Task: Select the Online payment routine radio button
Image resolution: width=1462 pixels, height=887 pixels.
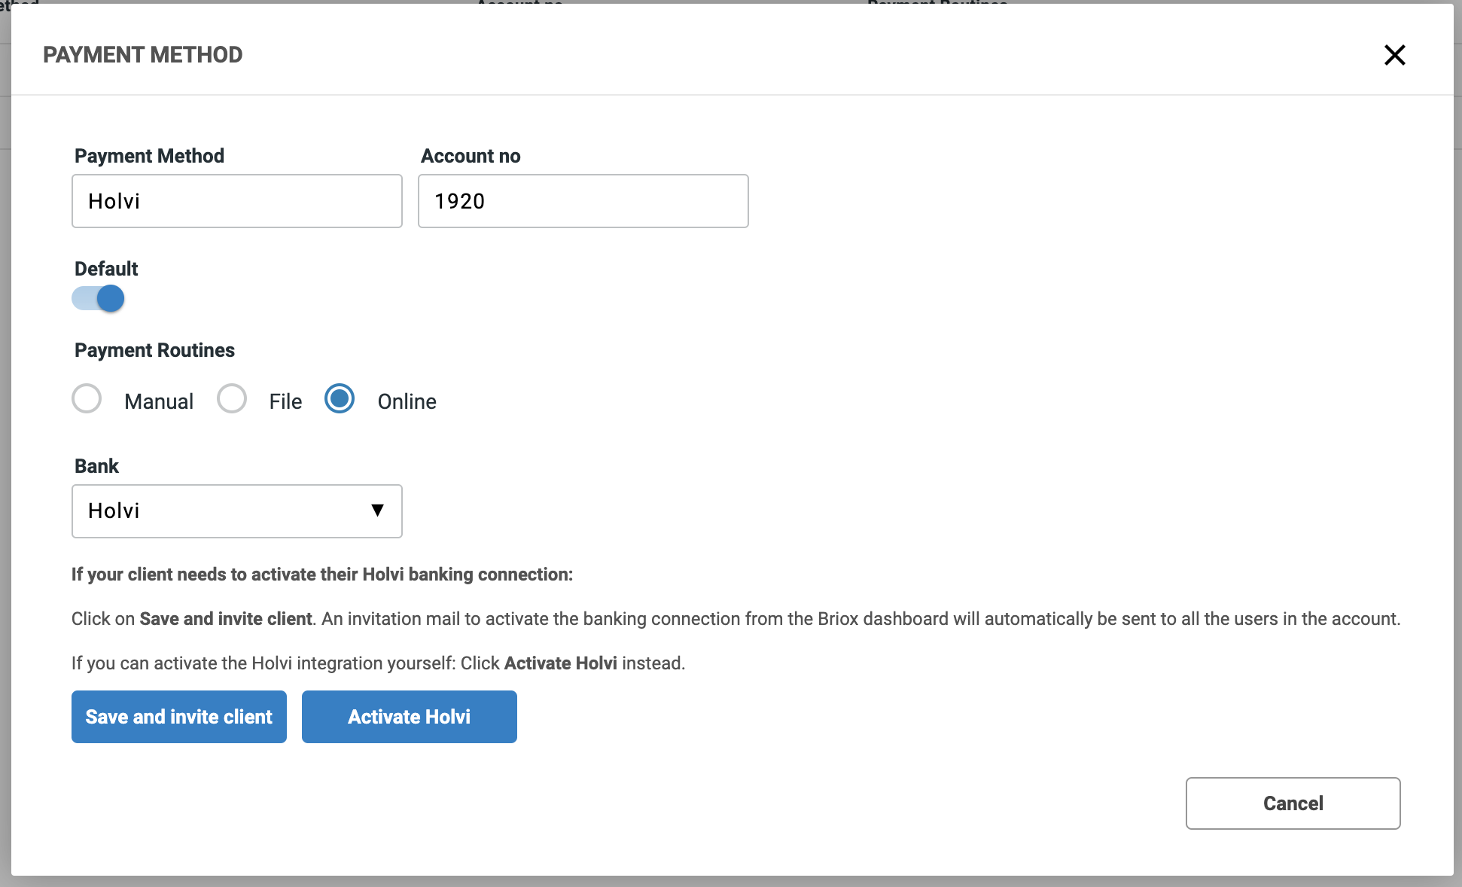Action: [340, 399]
